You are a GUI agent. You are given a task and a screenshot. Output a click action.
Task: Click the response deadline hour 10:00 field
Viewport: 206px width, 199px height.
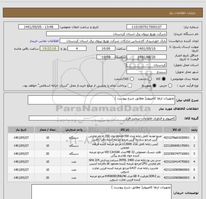click(x=106, y=49)
